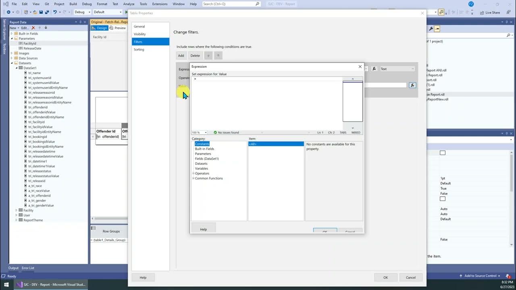Click the Undo icon in the toolbar
The width and height of the screenshot is (516, 290).
55,12
